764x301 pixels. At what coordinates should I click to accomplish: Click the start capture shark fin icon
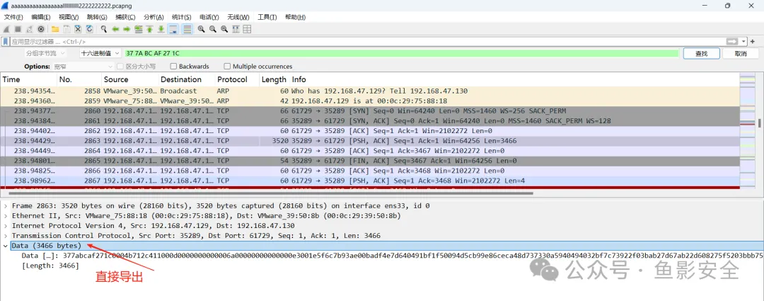[x=6, y=29]
